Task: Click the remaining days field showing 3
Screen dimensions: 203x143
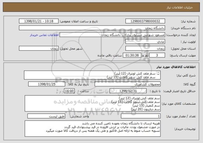Action: click(157, 55)
